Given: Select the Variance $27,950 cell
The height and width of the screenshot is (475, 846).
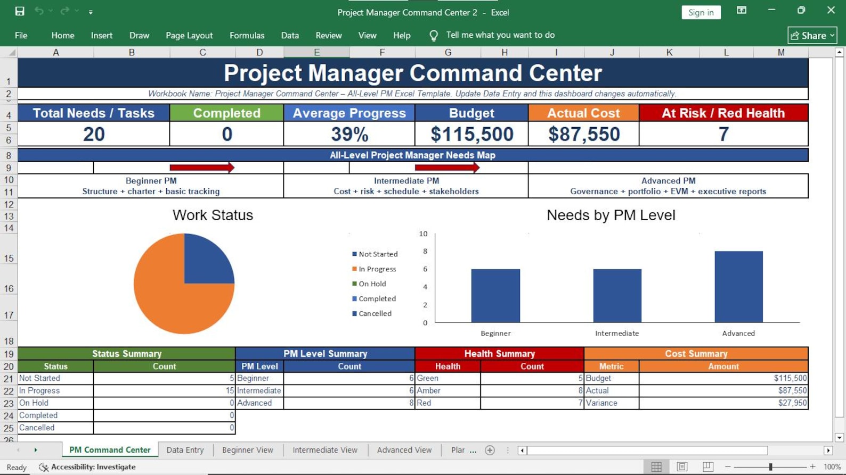Looking at the screenshot, I should 723,403.
